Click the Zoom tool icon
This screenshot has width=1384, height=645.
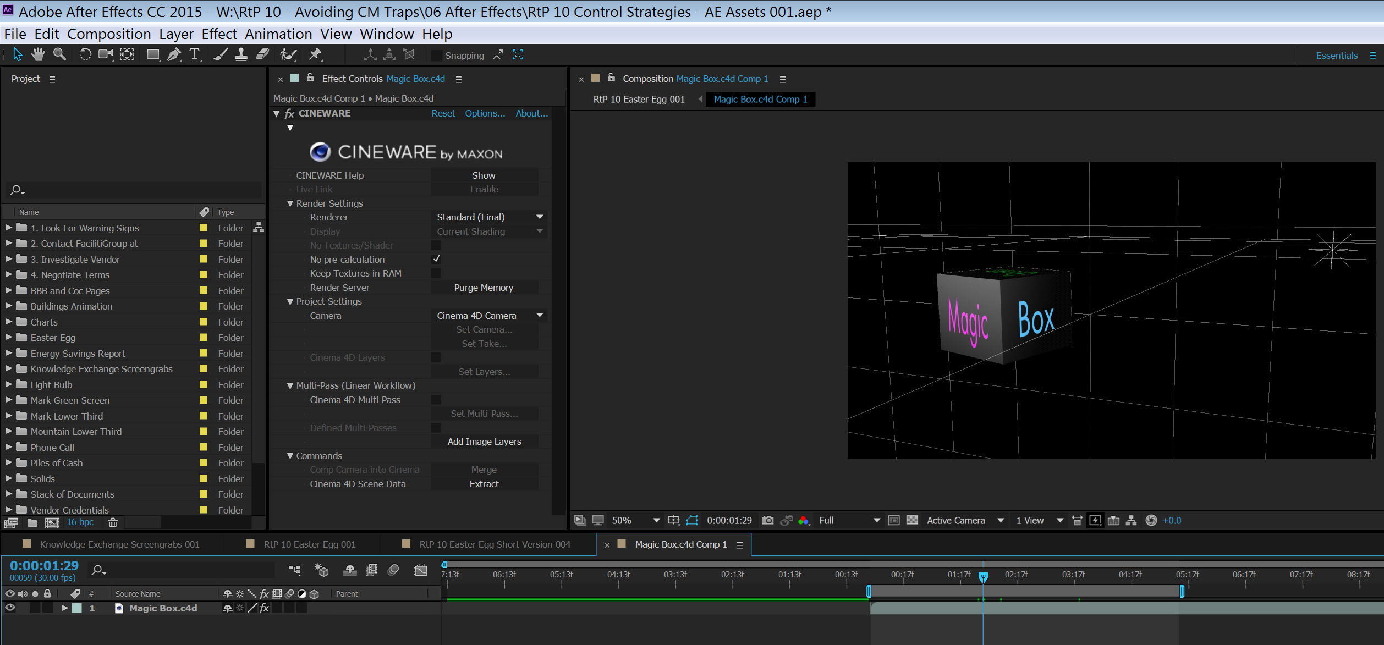(x=59, y=54)
